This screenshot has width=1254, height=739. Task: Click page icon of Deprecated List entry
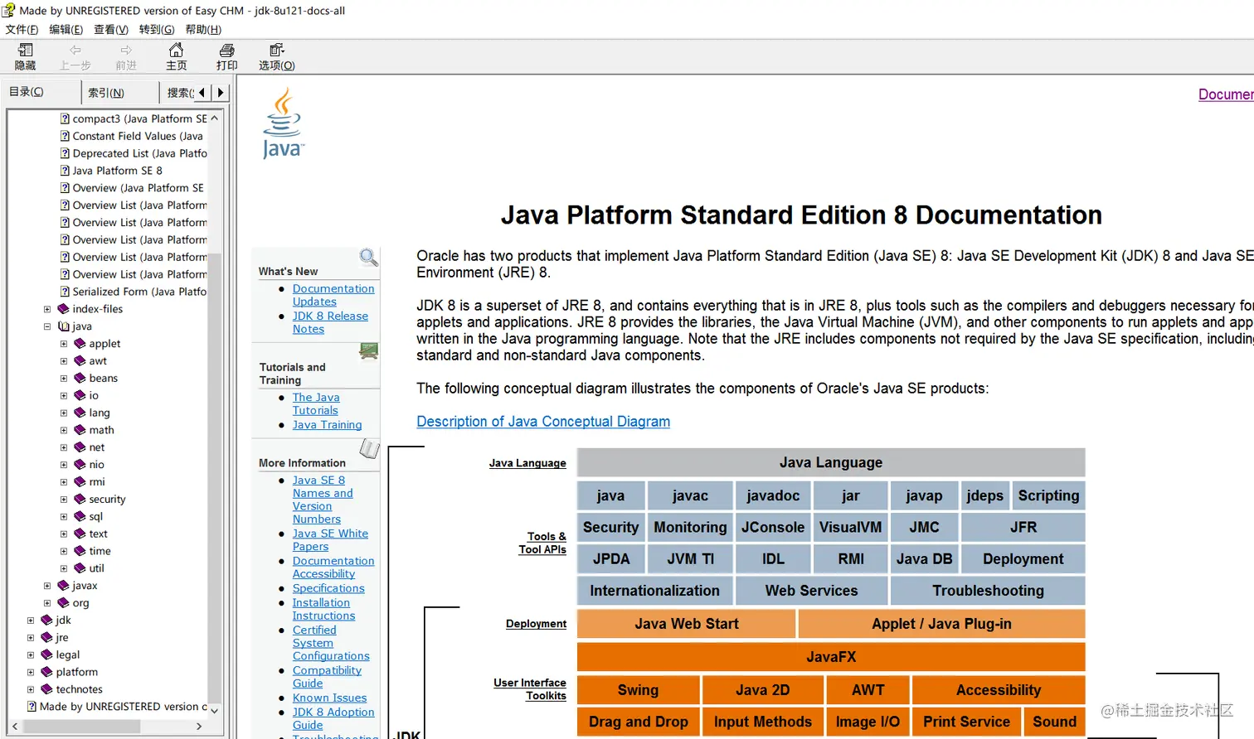click(x=65, y=153)
